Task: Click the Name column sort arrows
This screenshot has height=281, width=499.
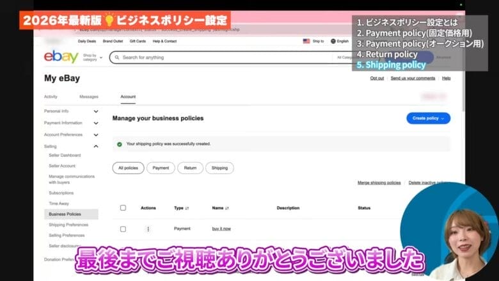Action: point(227,208)
